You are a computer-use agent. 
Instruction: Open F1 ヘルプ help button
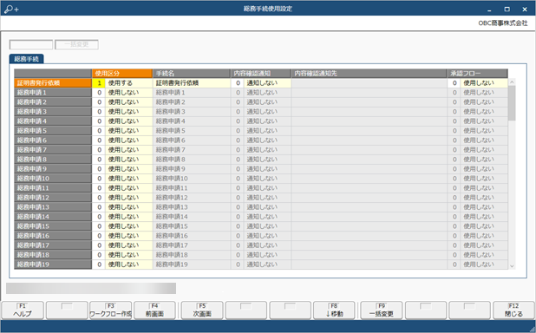(x=23, y=310)
